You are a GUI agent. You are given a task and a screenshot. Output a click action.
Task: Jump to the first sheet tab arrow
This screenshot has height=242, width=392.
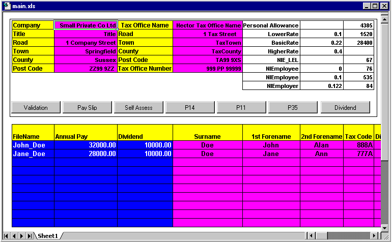tap(7, 236)
